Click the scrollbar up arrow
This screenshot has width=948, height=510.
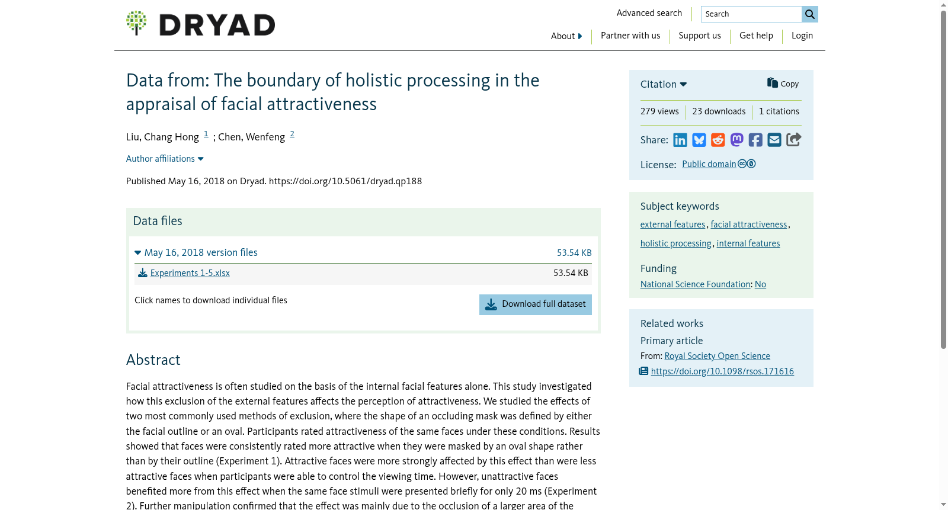943,5
